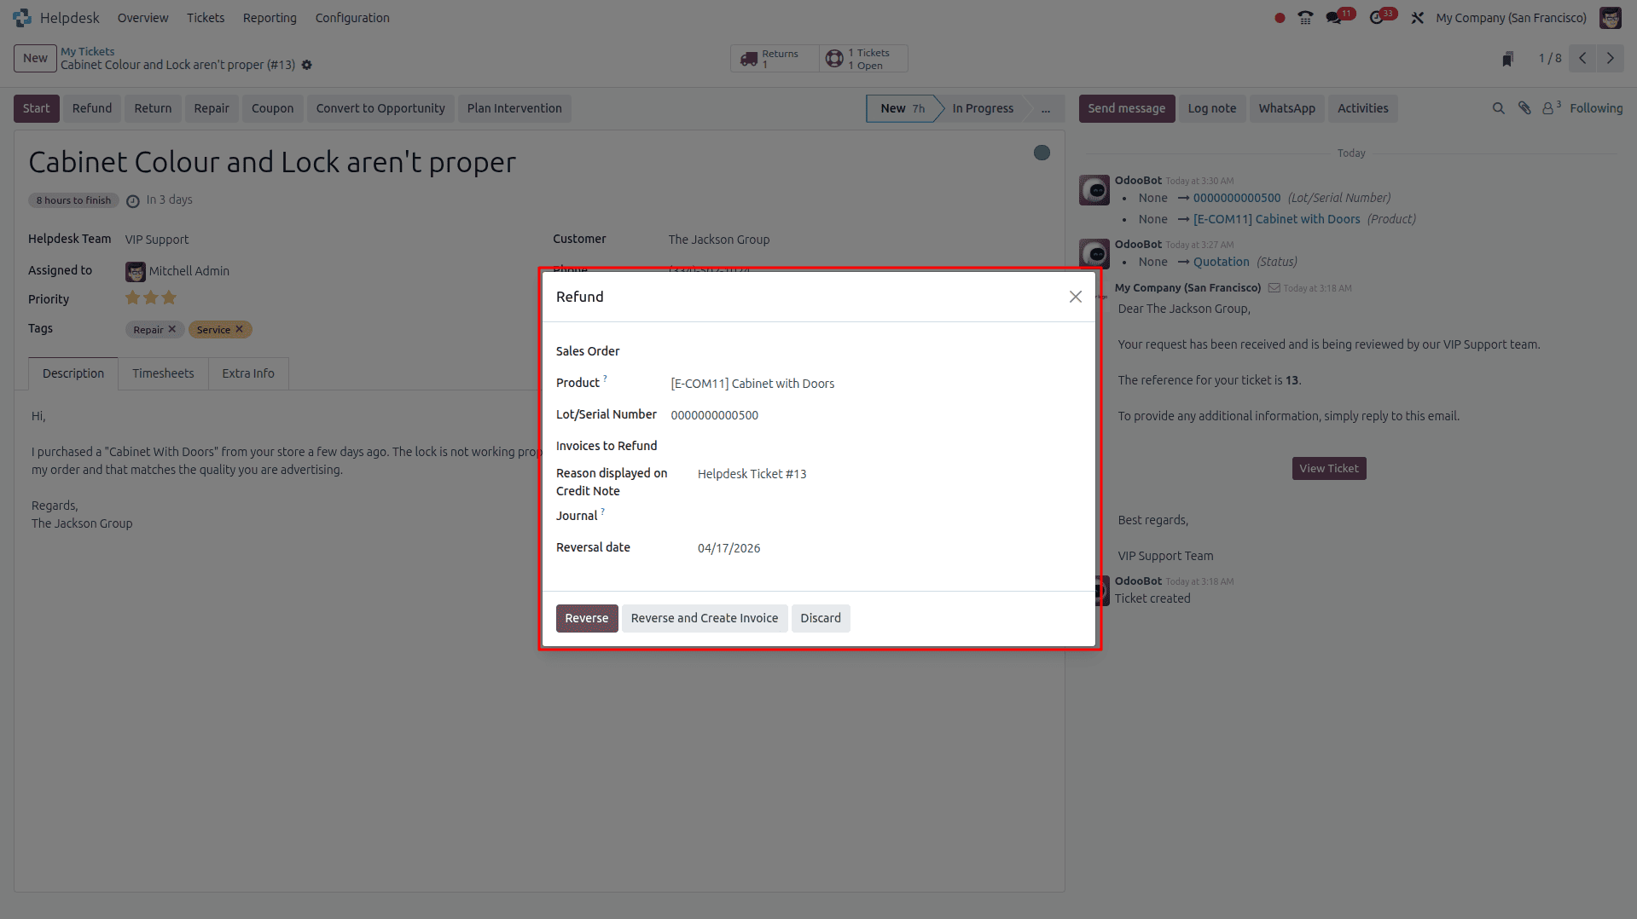The image size is (1637, 919).
Task: Open the Reporting menu
Action: click(270, 18)
